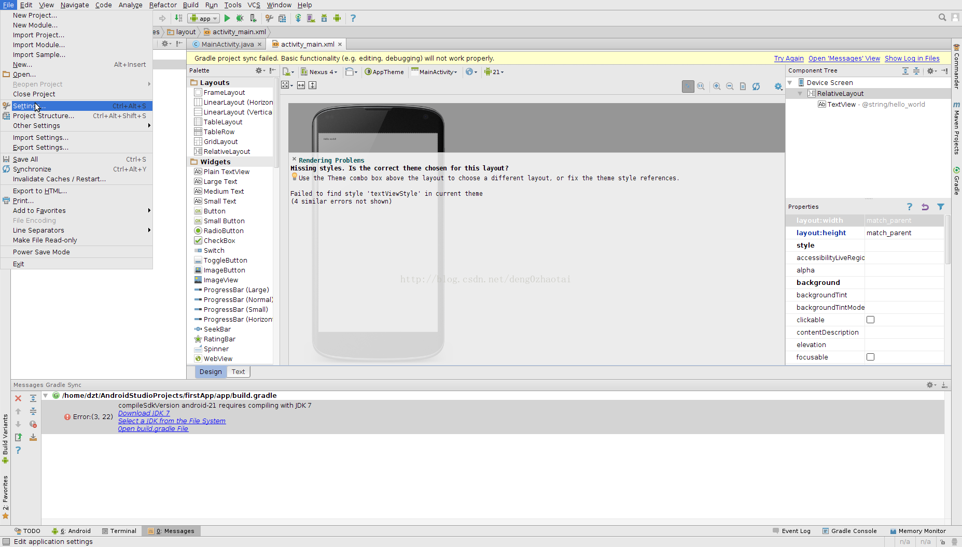Click Select a JDK from the File System
This screenshot has width=962, height=547.
pos(172,421)
